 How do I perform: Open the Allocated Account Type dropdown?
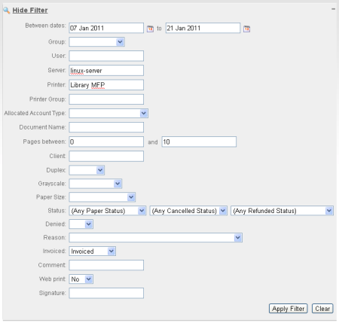tap(108, 113)
